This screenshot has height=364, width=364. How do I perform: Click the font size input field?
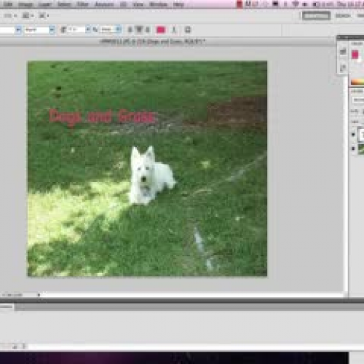pyautogui.click(x=76, y=30)
